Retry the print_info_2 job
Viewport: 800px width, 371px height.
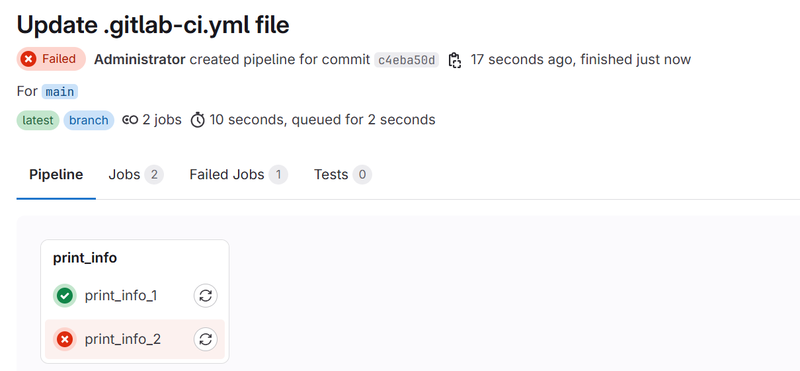[x=206, y=339]
